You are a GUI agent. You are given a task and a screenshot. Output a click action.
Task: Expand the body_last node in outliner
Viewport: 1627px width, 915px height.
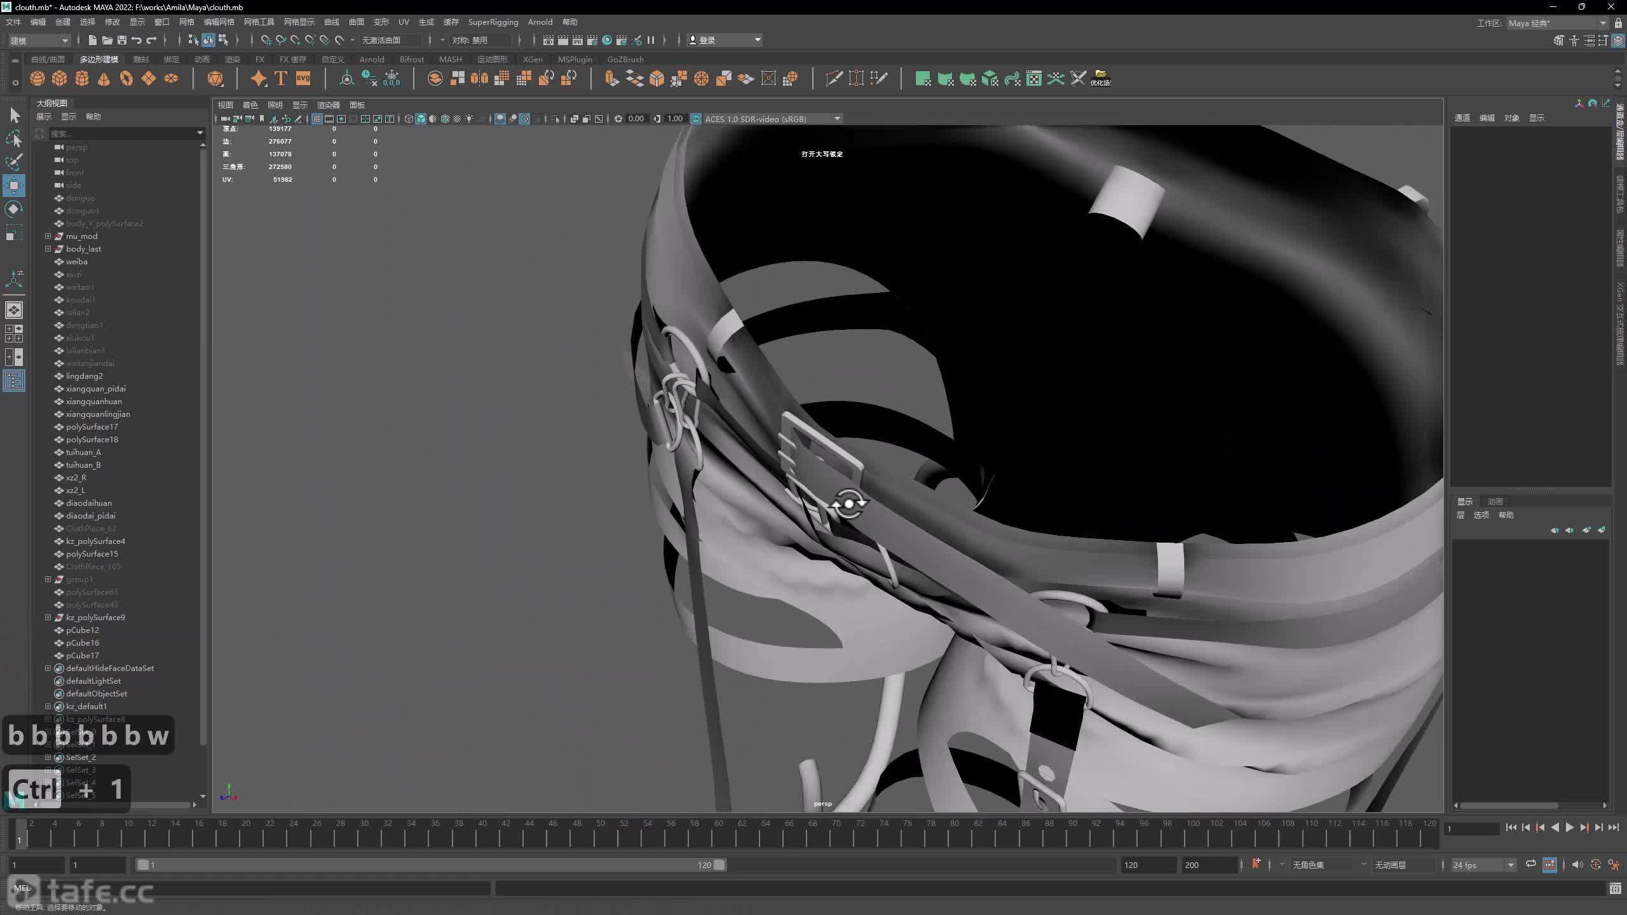coord(48,248)
